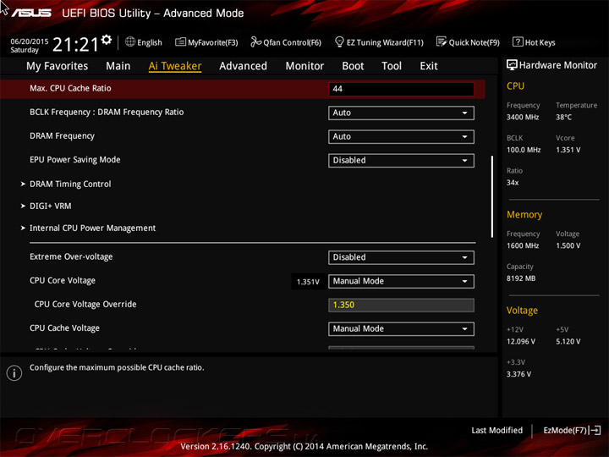Click the +12V 12.096 V reading

pyautogui.click(x=521, y=342)
